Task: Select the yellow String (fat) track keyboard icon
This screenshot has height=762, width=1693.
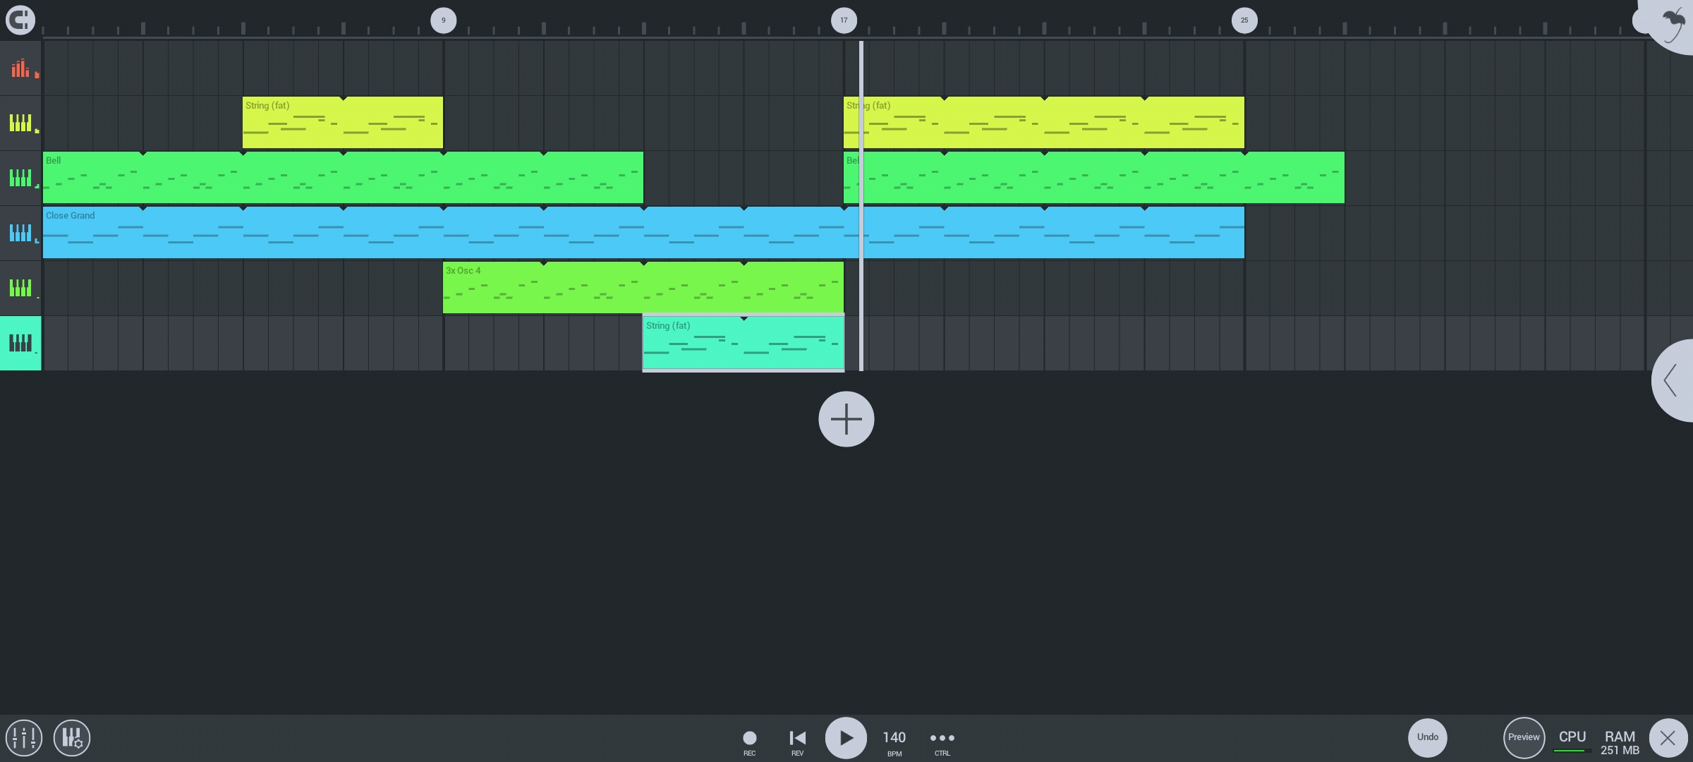Action: (x=20, y=123)
